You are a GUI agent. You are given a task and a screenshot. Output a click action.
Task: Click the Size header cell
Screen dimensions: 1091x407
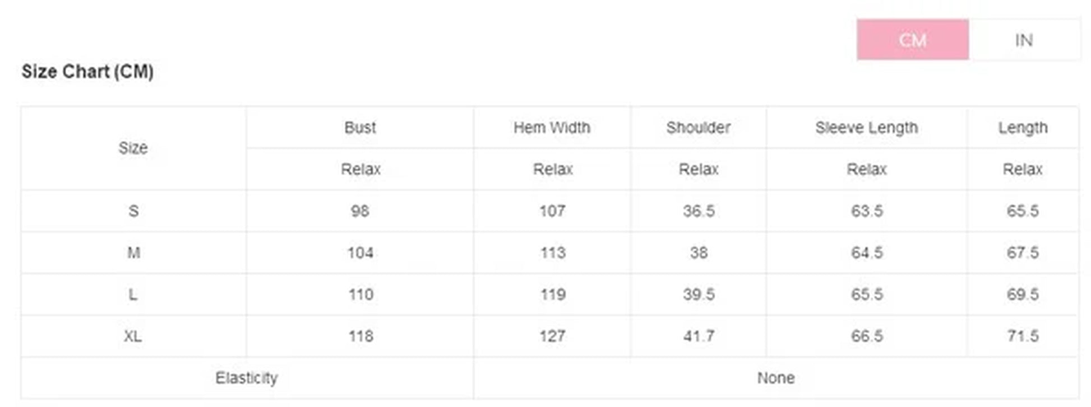(133, 148)
